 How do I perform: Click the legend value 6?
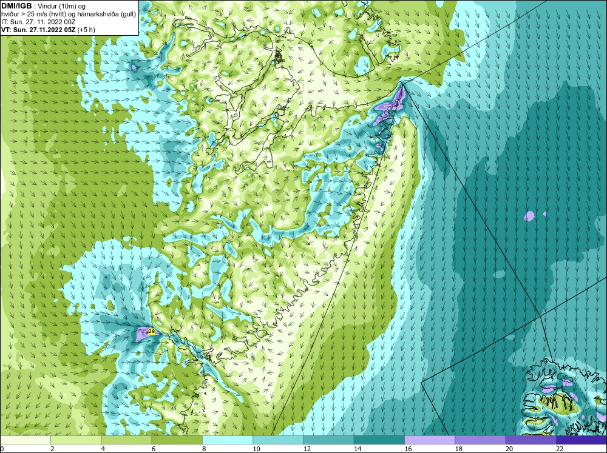click(x=154, y=449)
